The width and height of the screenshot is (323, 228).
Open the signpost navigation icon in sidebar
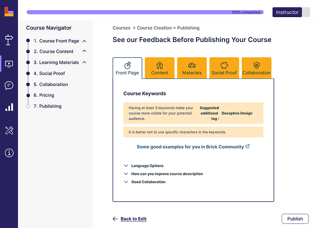9,40
